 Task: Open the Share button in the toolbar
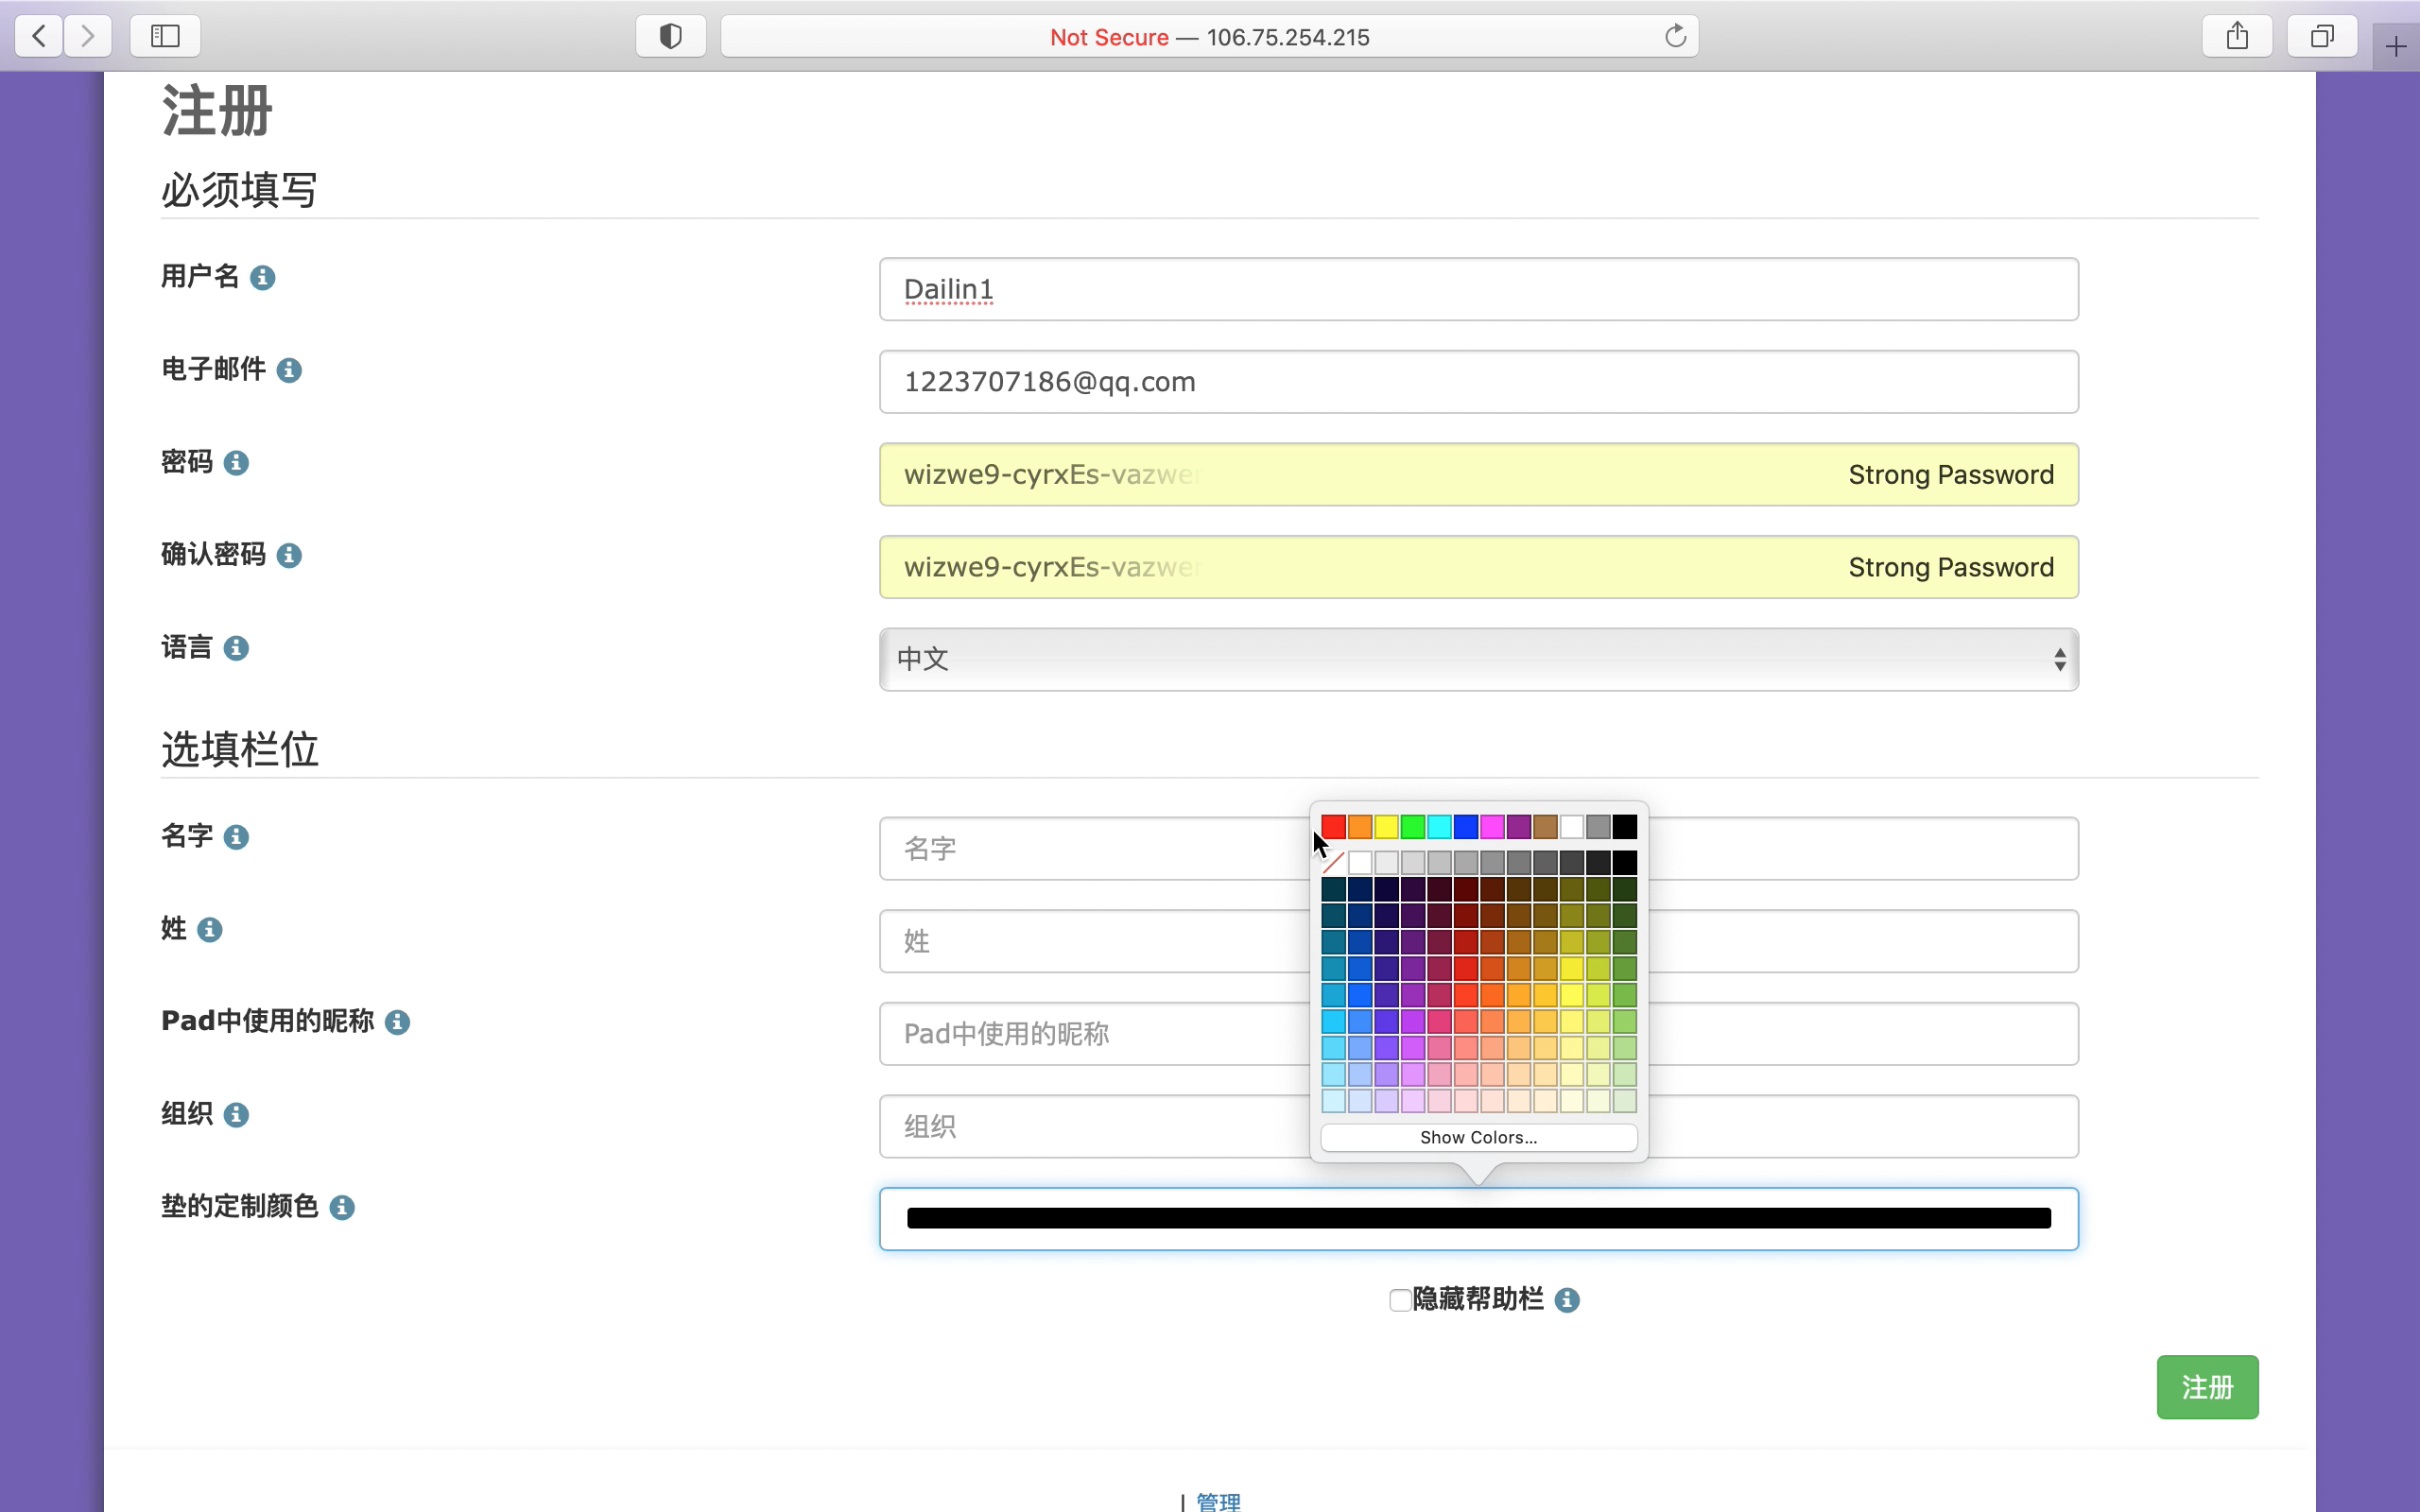[x=2237, y=37]
